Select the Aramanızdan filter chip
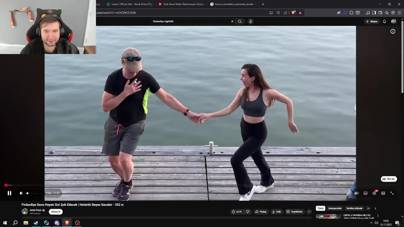 (x=335, y=208)
